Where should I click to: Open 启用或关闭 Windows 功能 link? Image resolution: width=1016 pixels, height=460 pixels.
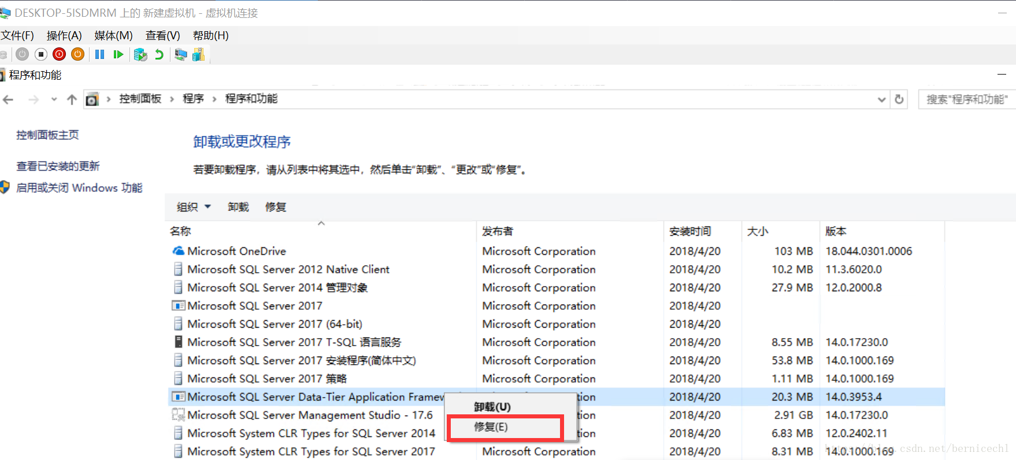tap(79, 188)
